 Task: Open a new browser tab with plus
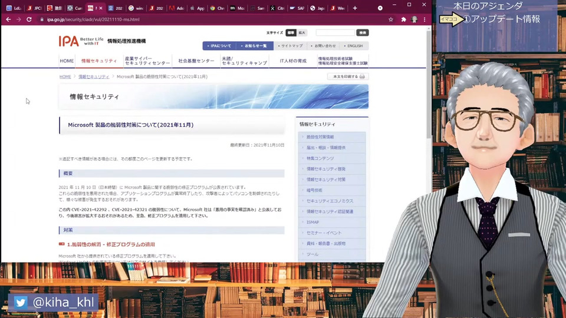(355, 8)
